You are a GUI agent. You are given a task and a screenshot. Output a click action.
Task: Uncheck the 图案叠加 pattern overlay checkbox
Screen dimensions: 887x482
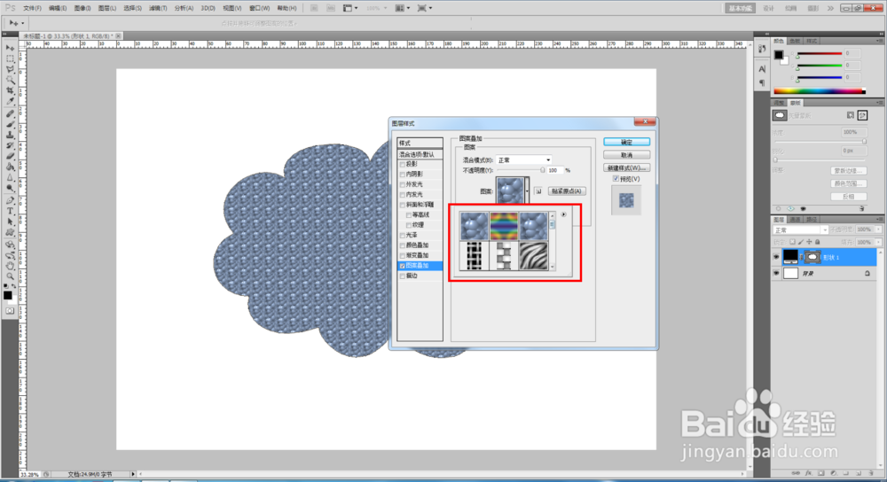tap(402, 266)
